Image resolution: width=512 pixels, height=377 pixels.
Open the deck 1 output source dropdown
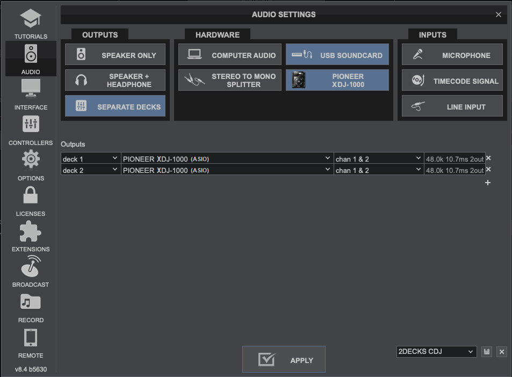pos(90,158)
